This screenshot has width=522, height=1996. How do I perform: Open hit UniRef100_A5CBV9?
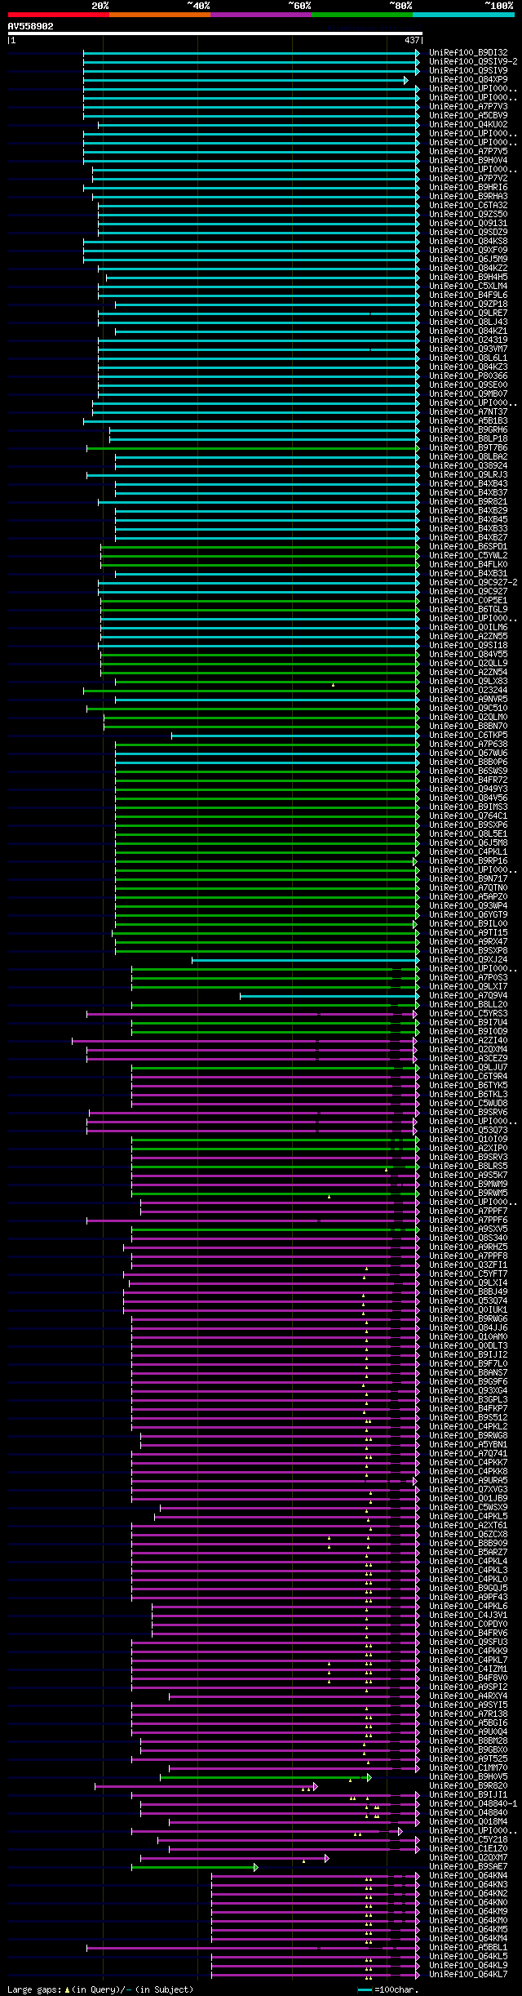(x=468, y=116)
